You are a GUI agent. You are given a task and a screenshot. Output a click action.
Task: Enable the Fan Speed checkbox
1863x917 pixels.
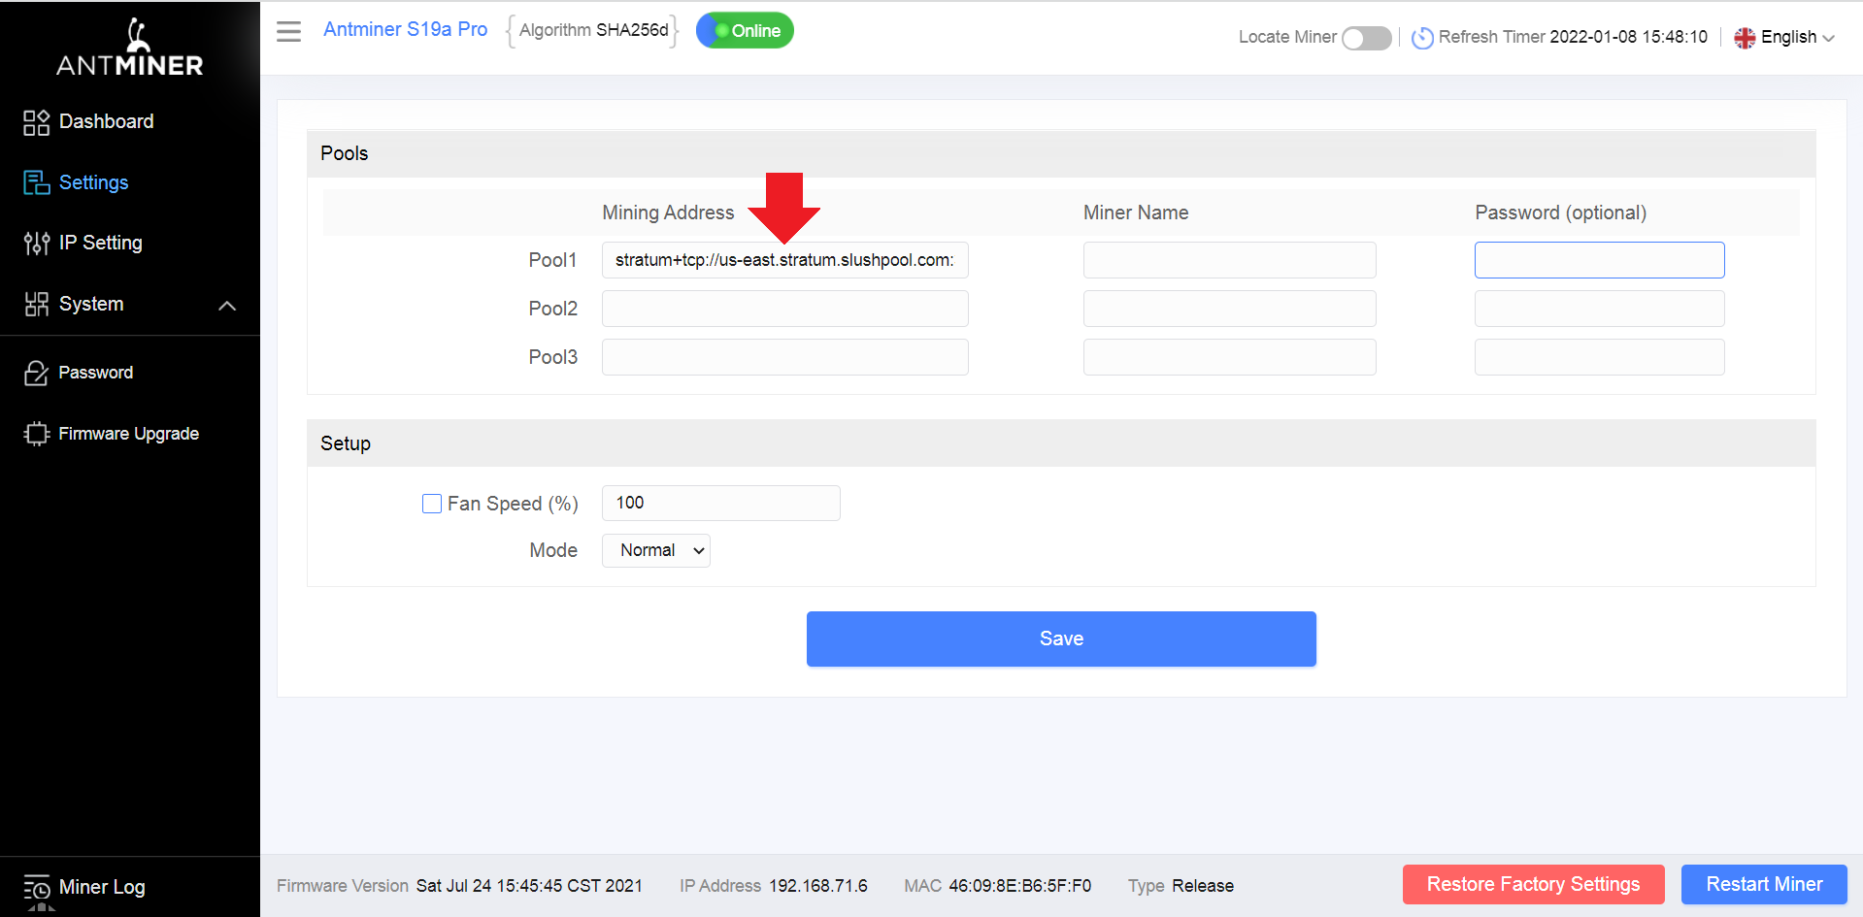[x=432, y=504]
